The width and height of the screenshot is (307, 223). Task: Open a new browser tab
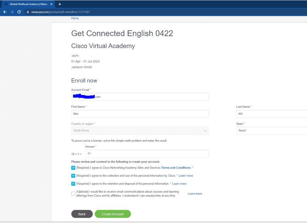60,4
